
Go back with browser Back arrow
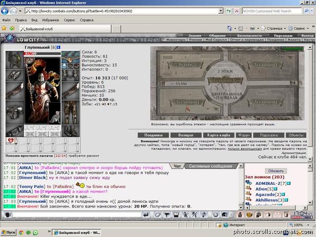click(5, 11)
